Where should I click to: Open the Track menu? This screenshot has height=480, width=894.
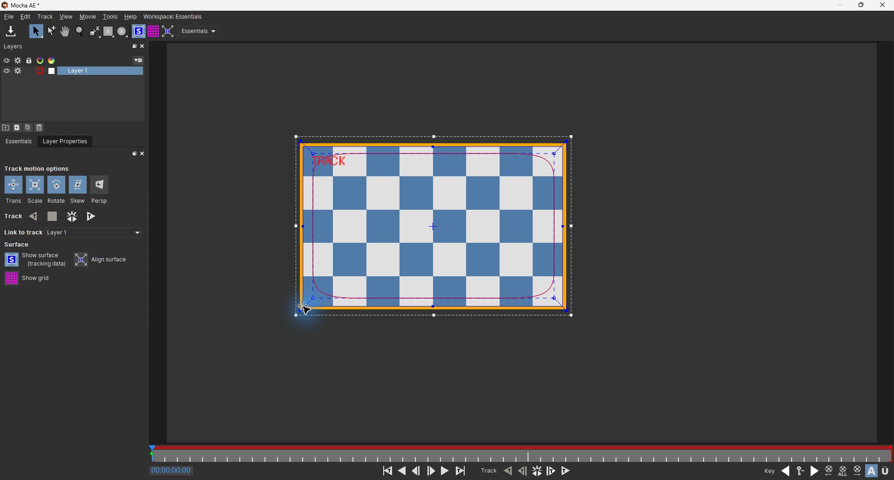(45, 17)
